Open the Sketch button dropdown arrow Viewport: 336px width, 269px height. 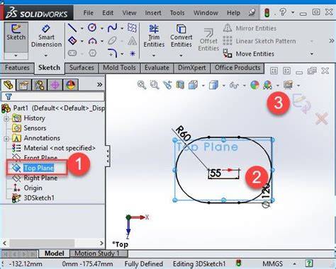tap(16, 56)
